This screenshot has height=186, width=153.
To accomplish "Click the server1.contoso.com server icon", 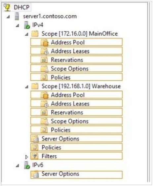I will point(17,16).
